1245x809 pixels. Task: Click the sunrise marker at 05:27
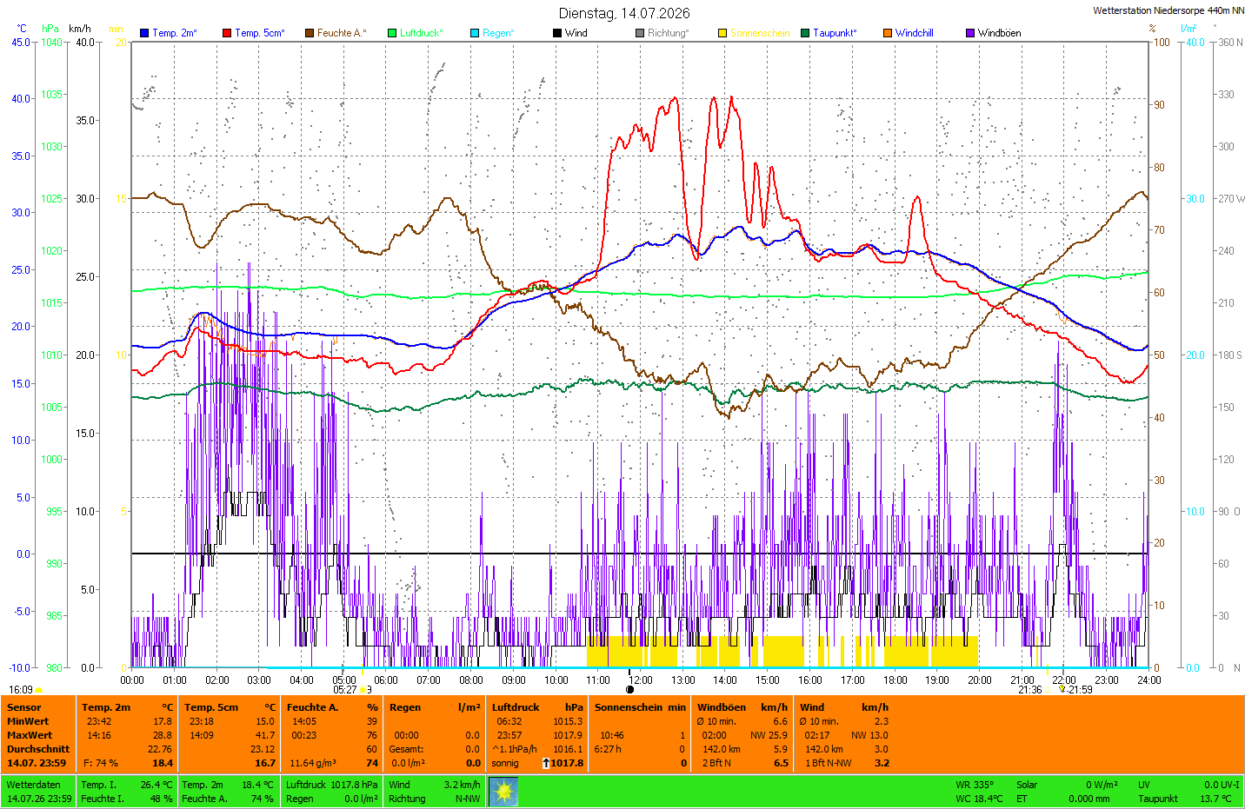tap(363, 690)
